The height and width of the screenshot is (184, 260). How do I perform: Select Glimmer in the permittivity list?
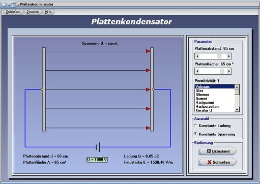[215, 95]
